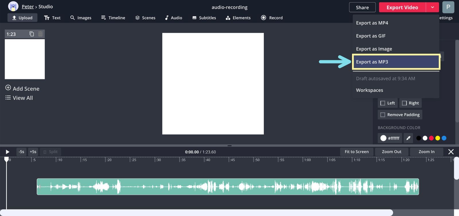Select Export as MP3 option
This screenshot has height=216, width=459.
pos(396,62)
